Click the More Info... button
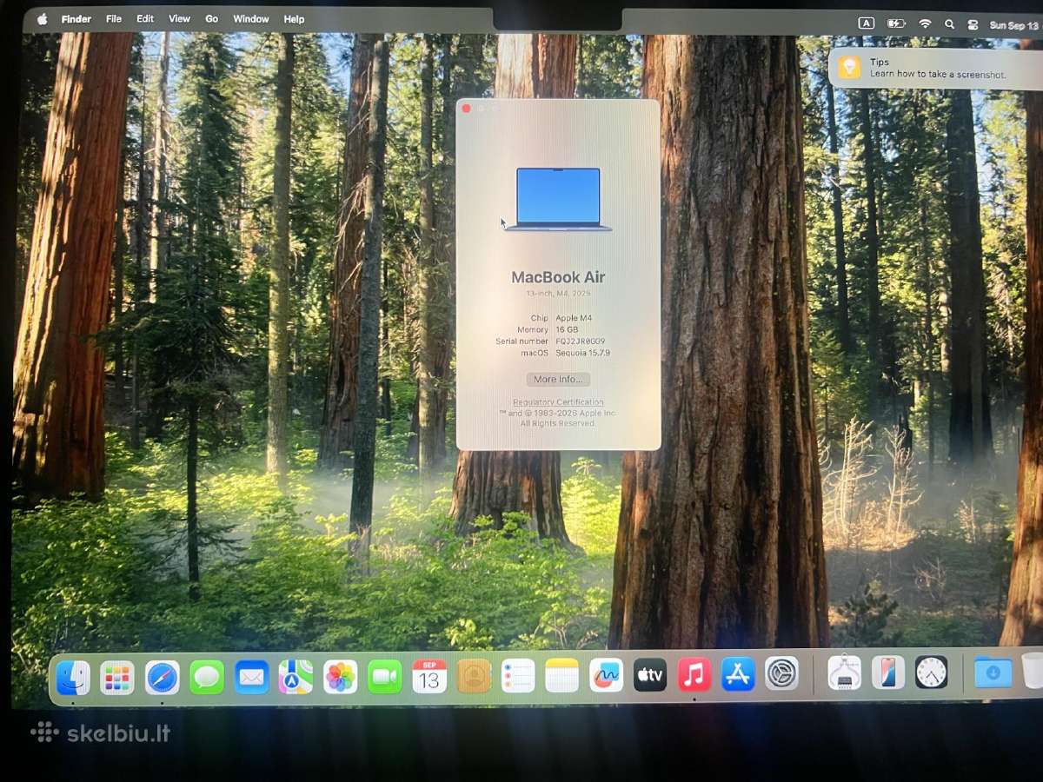Viewport: 1043px width, 782px height. (558, 380)
